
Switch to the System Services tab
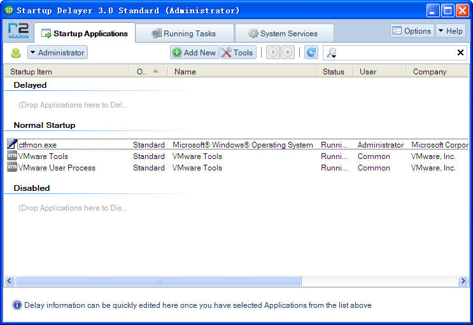pos(283,34)
